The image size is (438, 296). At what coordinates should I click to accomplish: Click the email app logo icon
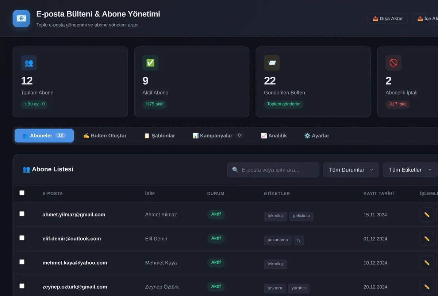pos(21,18)
